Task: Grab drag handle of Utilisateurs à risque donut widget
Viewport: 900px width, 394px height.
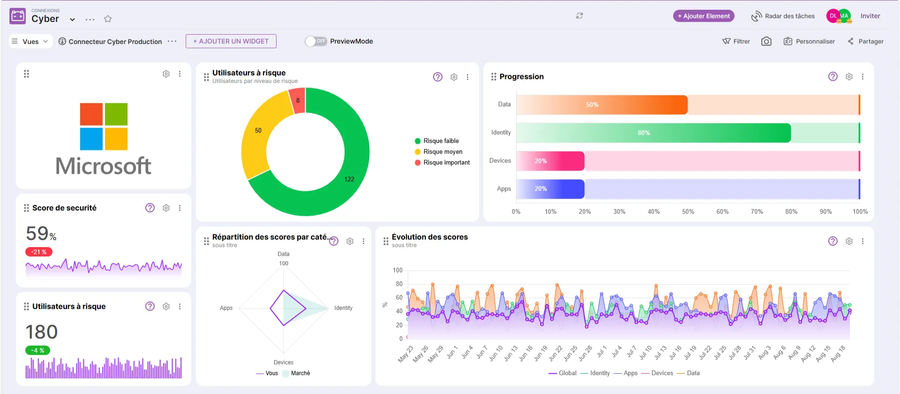Action: (x=206, y=77)
